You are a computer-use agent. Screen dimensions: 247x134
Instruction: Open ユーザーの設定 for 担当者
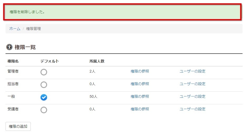[x=193, y=84]
